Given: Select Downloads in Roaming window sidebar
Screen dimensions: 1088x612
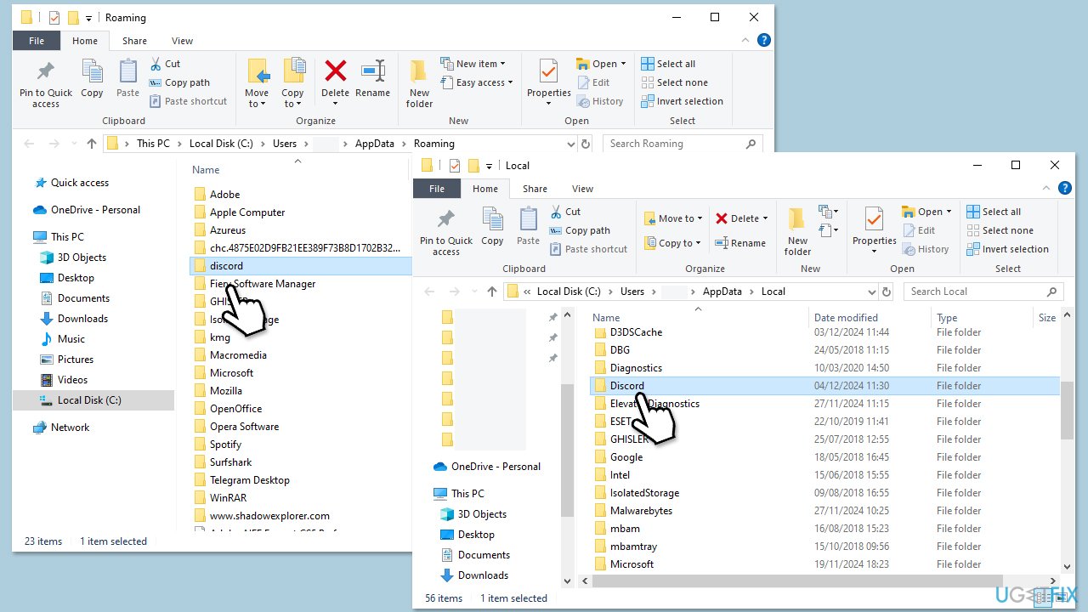Looking at the screenshot, I should (x=82, y=319).
